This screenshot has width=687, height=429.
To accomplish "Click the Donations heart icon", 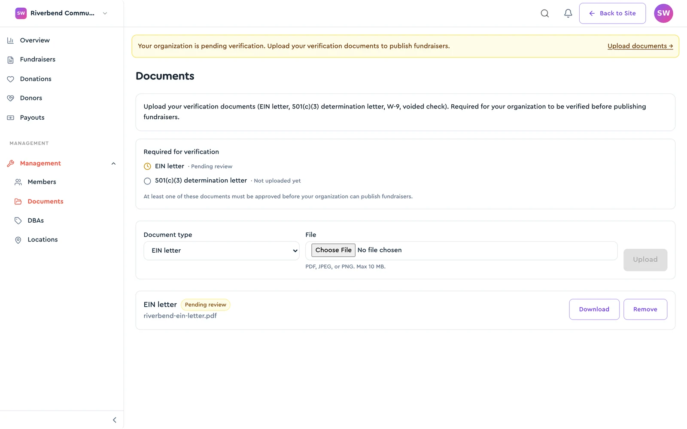I will (10, 79).
